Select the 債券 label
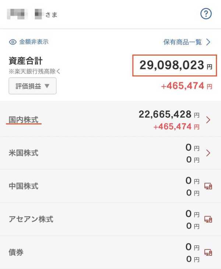The width and height of the screenshot is (221, 269). click(x=16, y=252)
